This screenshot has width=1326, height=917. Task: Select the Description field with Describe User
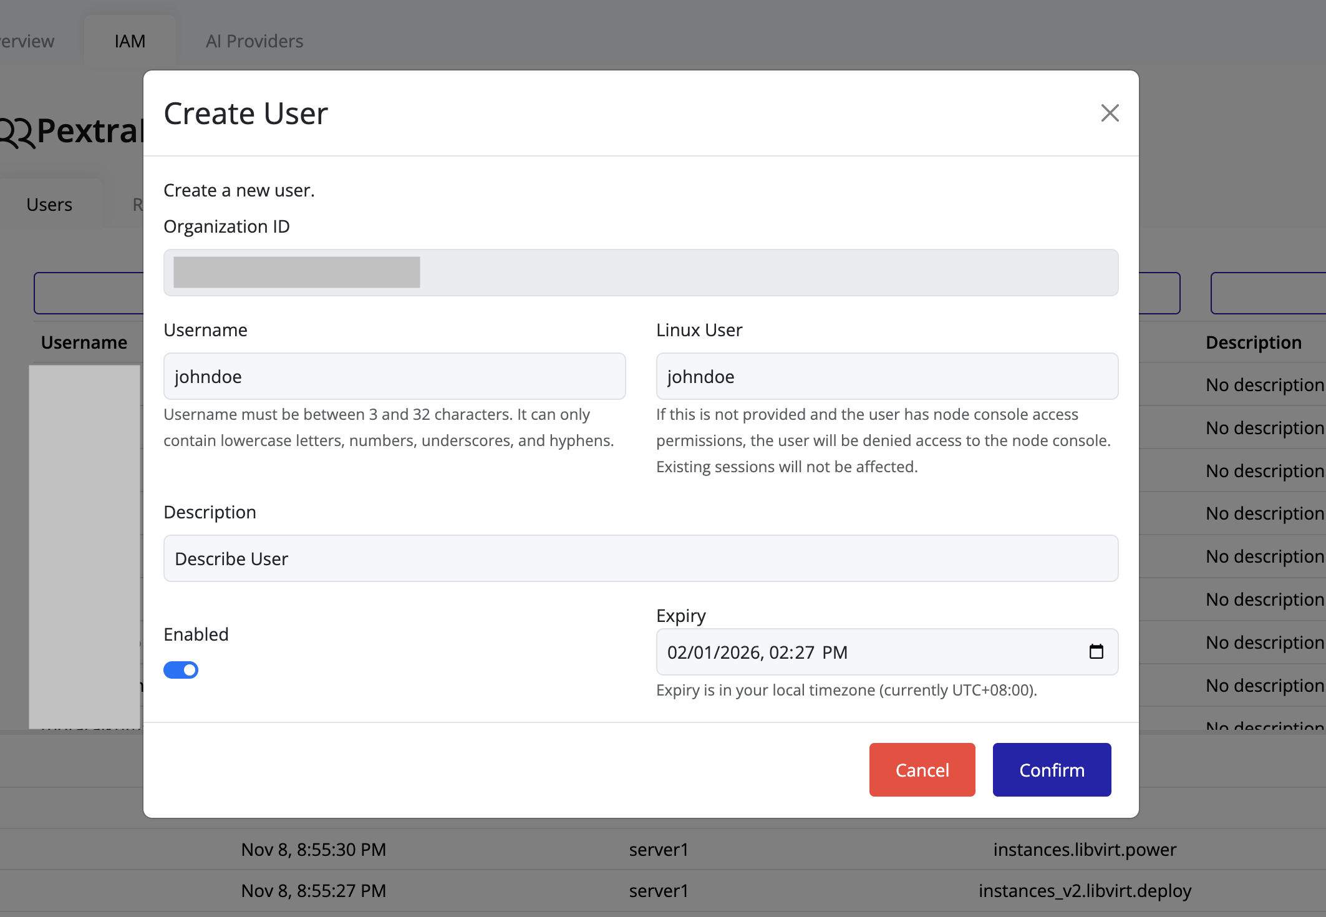pos(641,558)
